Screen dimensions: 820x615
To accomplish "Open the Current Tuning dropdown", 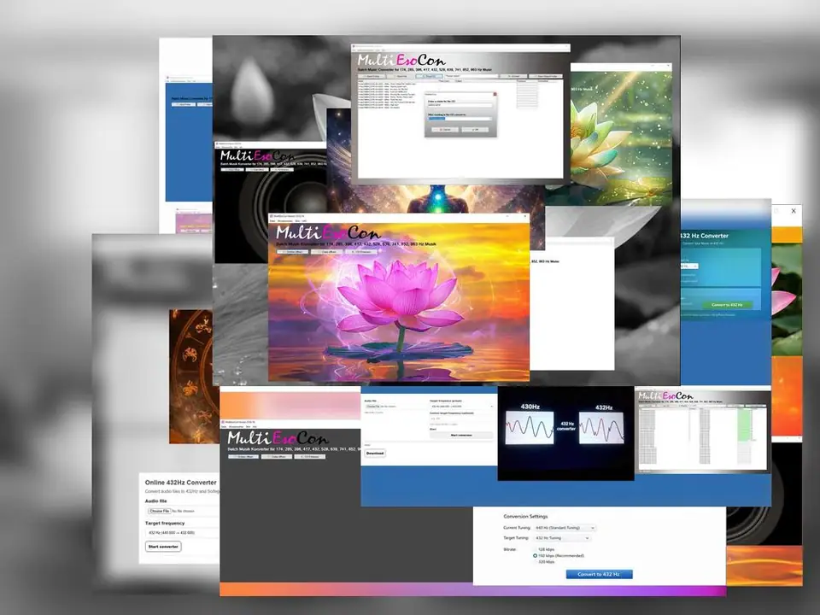I will tap(565, 528).
